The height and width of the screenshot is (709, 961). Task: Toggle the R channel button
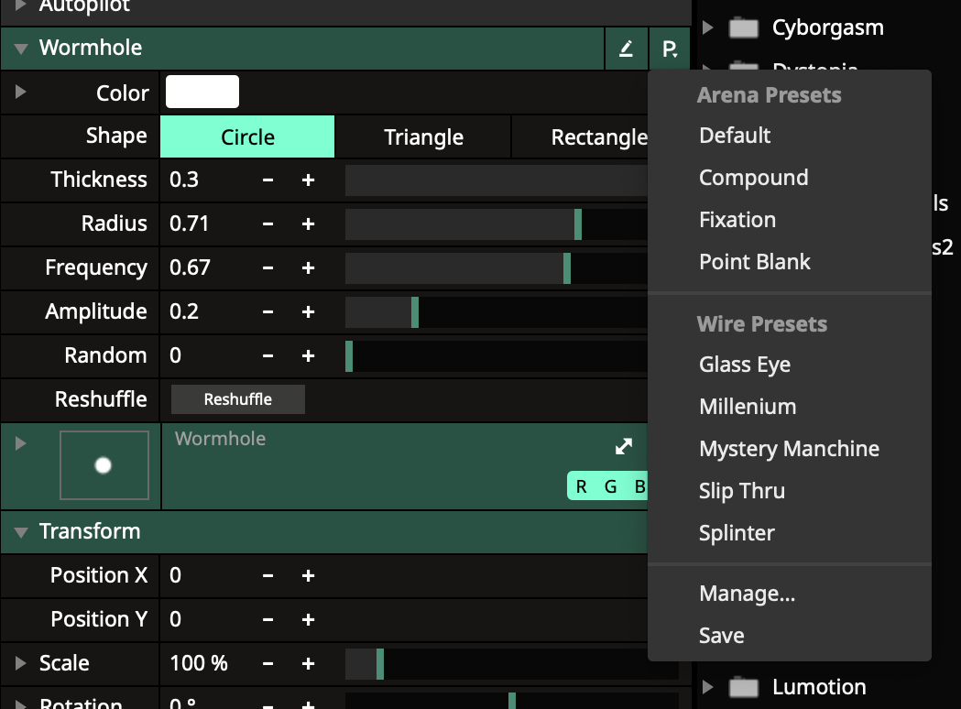pos(582,486)
